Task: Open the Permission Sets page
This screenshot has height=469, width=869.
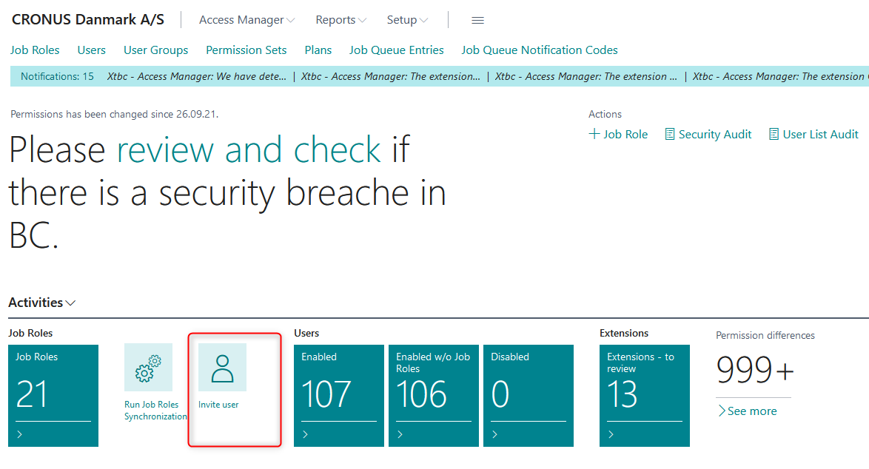Action: (246, 50)
